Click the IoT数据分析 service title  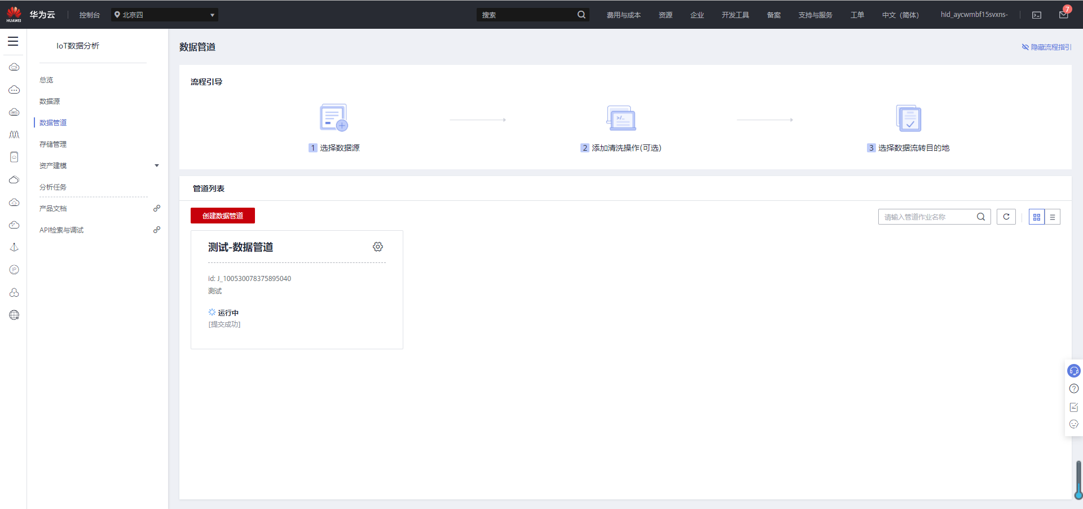click(x=78, y=46)
